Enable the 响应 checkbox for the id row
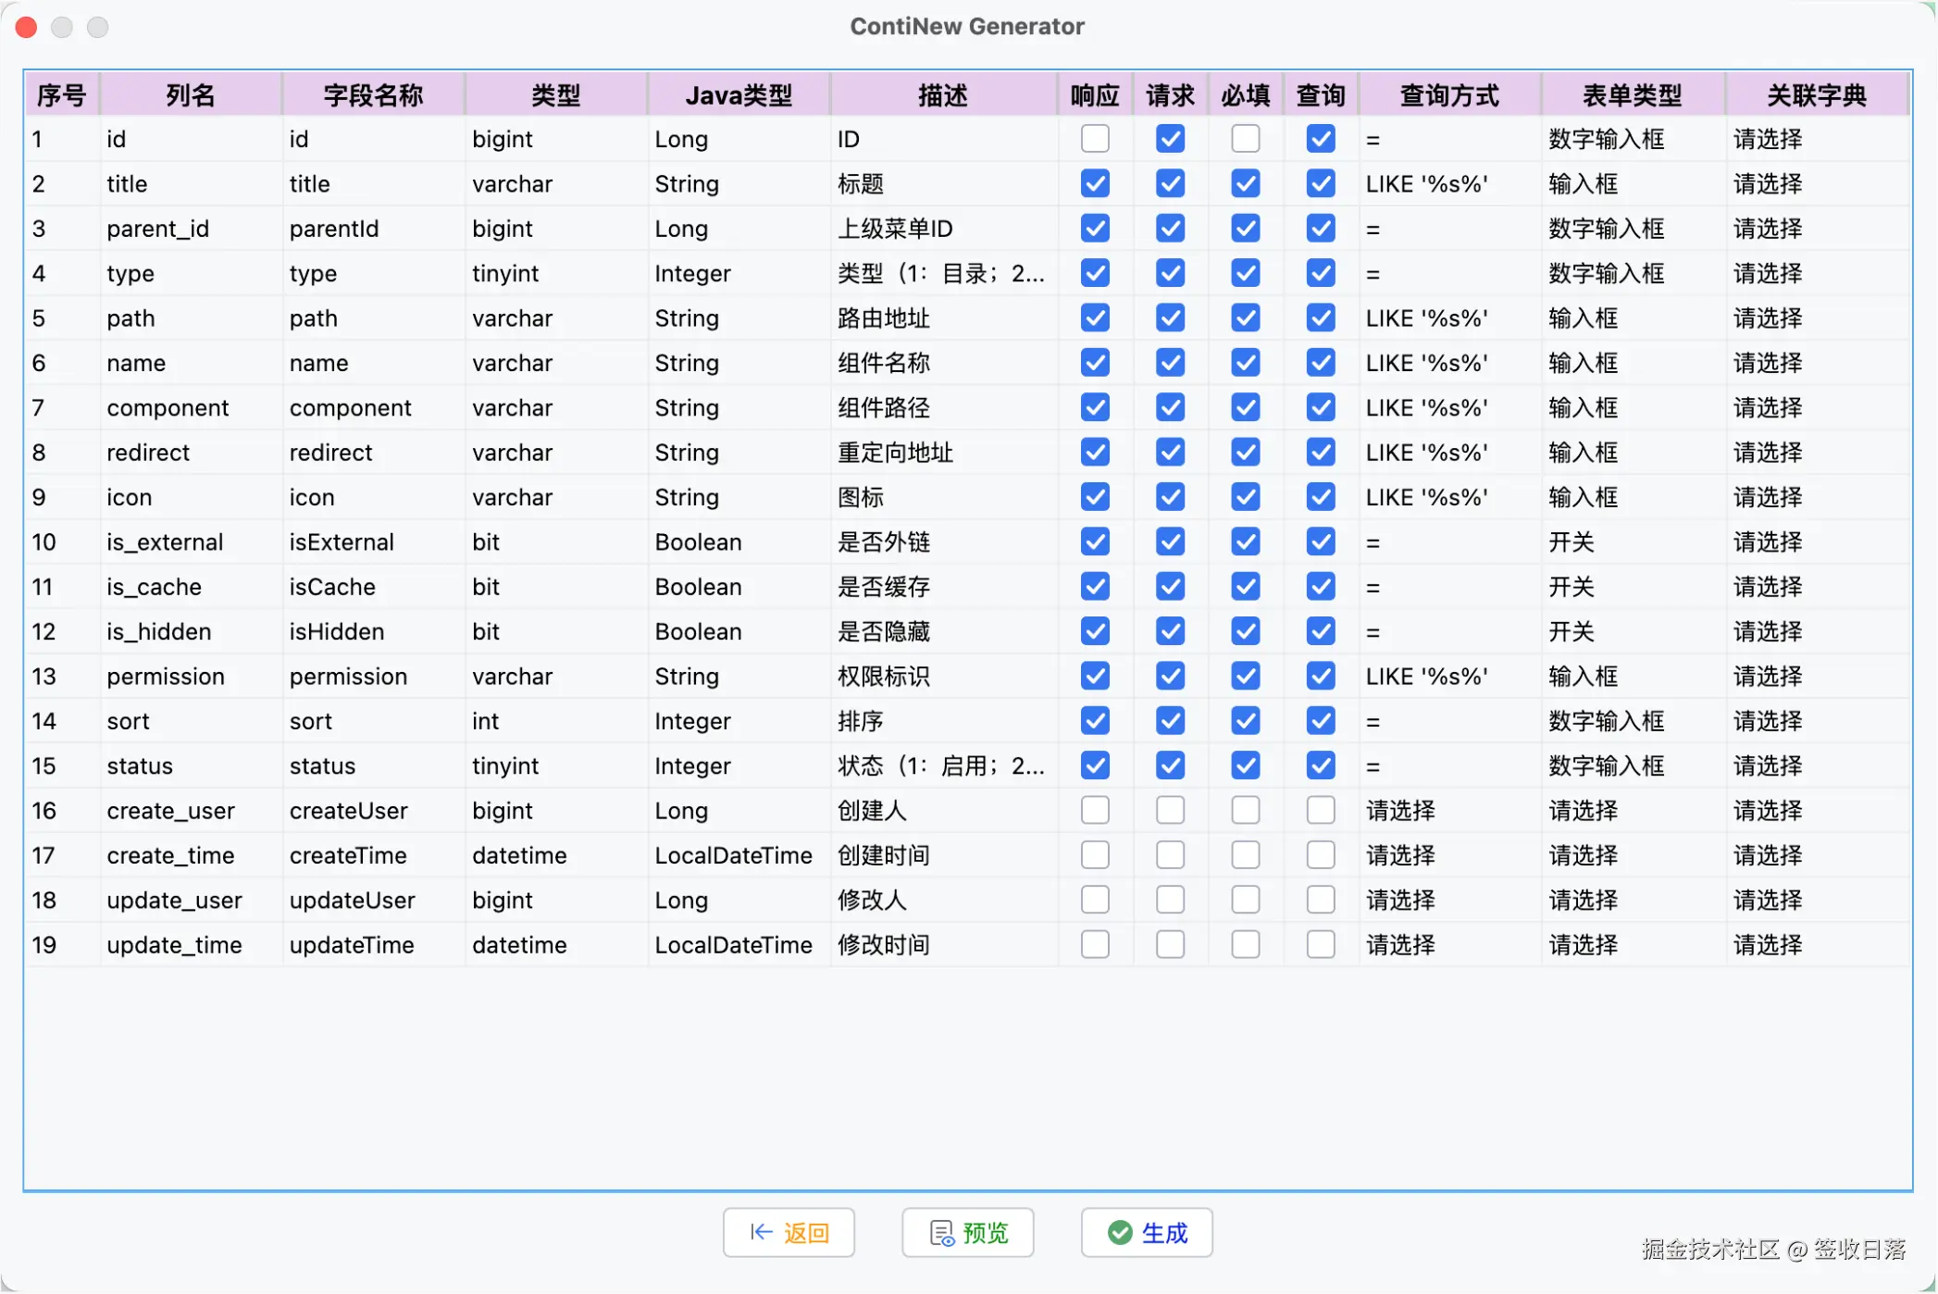 [x=1094, y=139]
